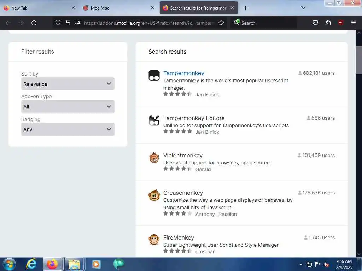
Task: Open the Tampermonkey Editors result
Action: pos(194,118)
